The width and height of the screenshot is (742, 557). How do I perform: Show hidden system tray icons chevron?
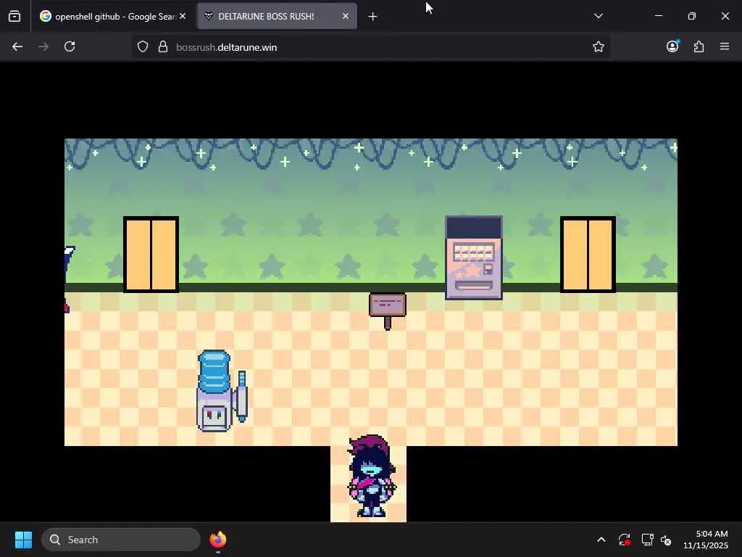[601, 540]
